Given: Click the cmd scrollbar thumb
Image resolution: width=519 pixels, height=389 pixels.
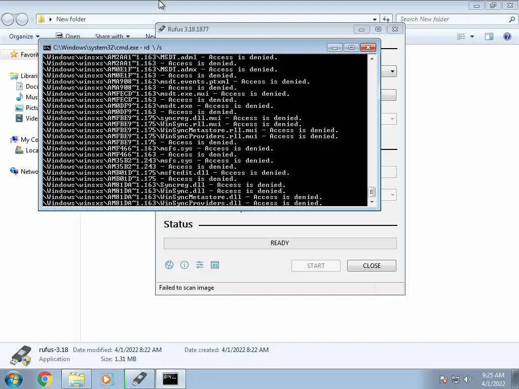Looking at the screenshot, I should [x=372, y=192].
